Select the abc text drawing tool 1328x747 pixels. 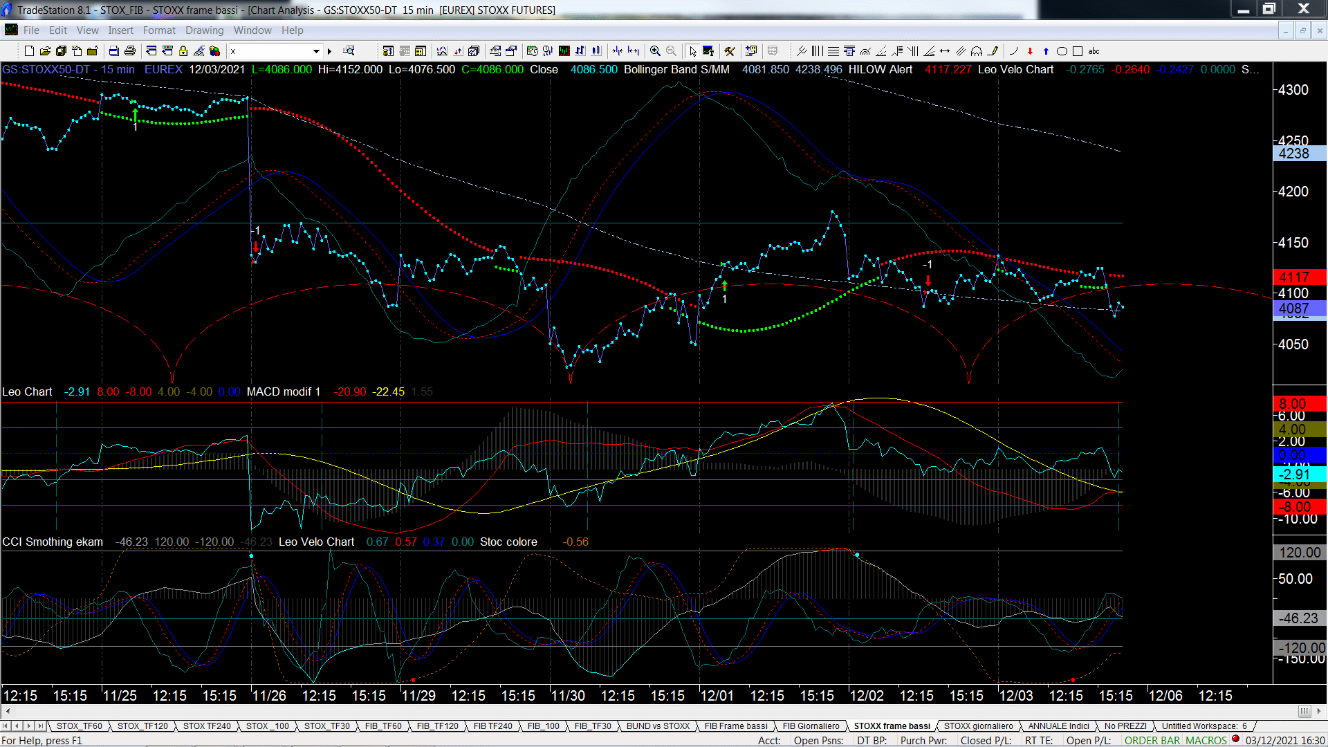(x=1094, y=51)
